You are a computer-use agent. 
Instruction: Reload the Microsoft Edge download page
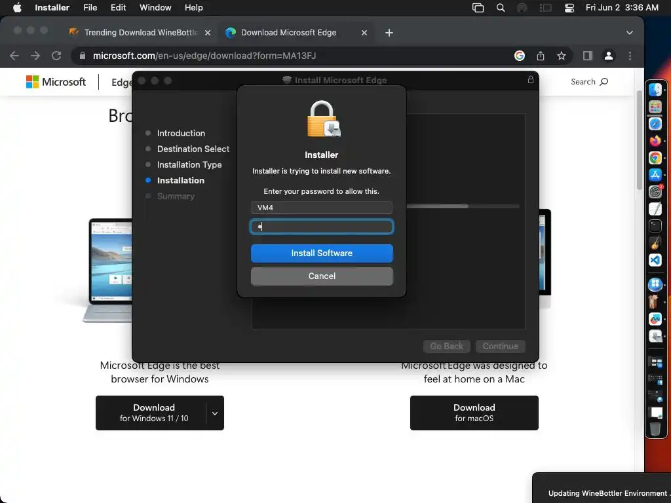[x=56, y=56]
